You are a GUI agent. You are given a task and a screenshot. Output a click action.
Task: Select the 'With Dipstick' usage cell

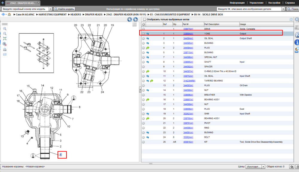[x=245, y=95]
